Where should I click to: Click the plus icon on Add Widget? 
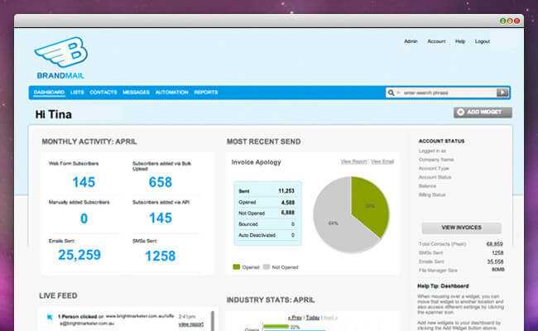coord(461,113)
